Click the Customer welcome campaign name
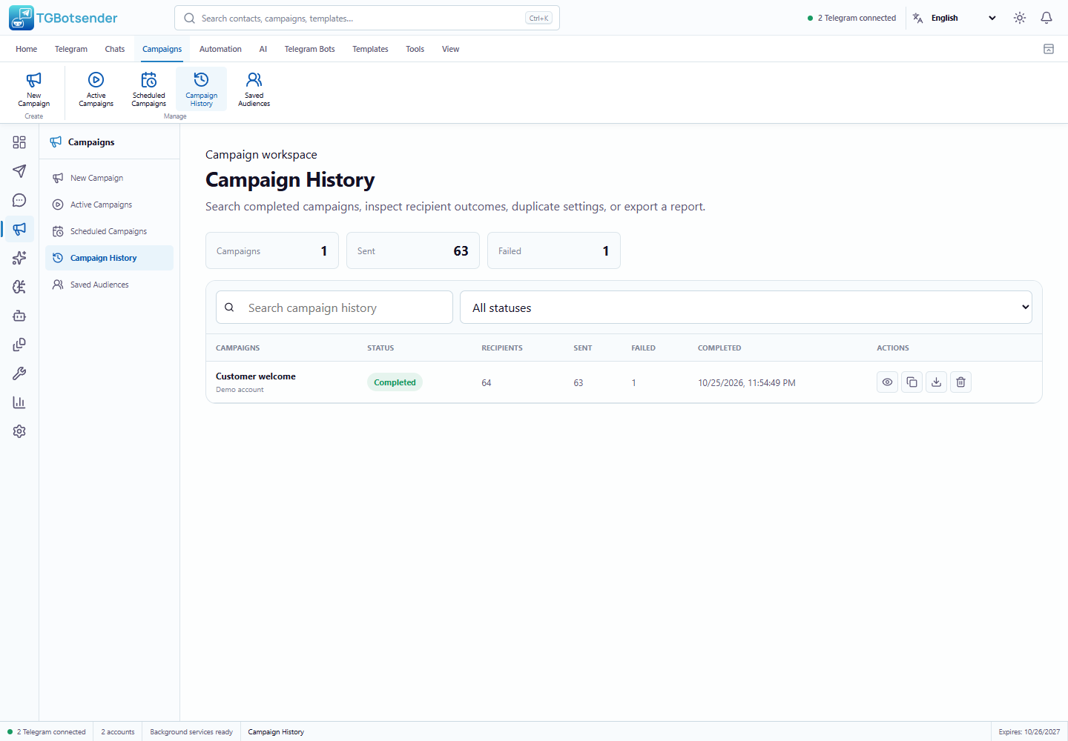 [x=256, y=376]
